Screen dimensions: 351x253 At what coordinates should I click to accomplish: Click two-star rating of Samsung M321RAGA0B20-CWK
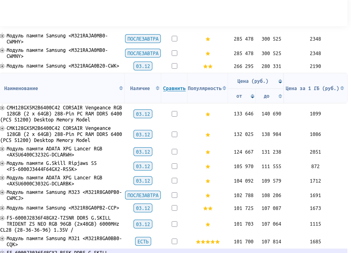(x=208, y=66)
